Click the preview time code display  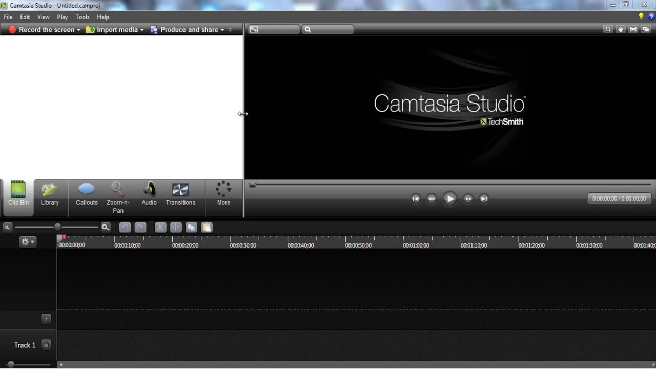619,199
